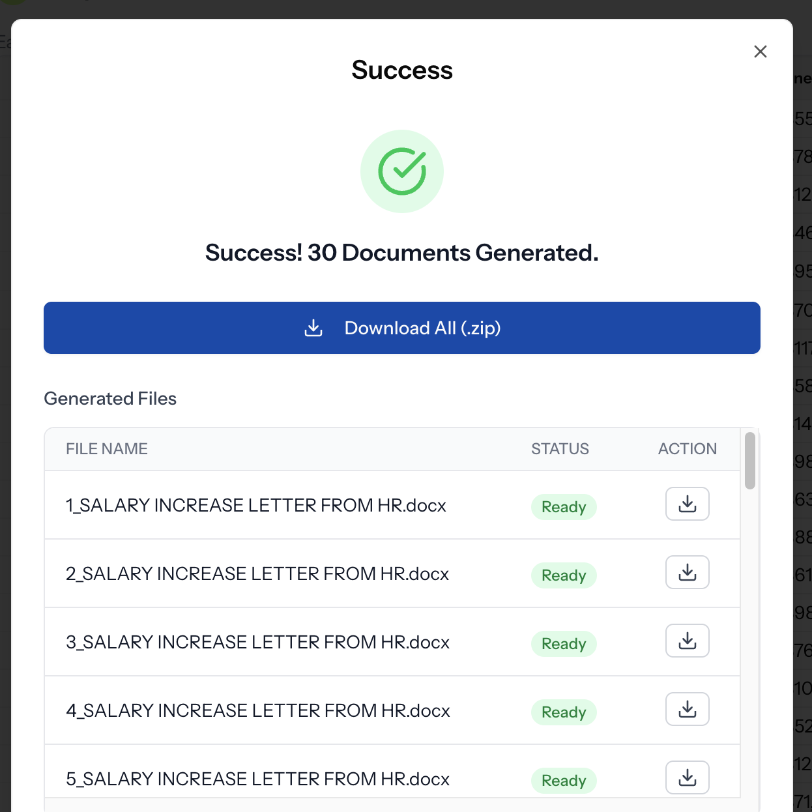Select the 4_SALARY INCREASE LETTER FROM HR.docx filename
The height and width of the screenshot is (812, 812).
click(258, 711)
